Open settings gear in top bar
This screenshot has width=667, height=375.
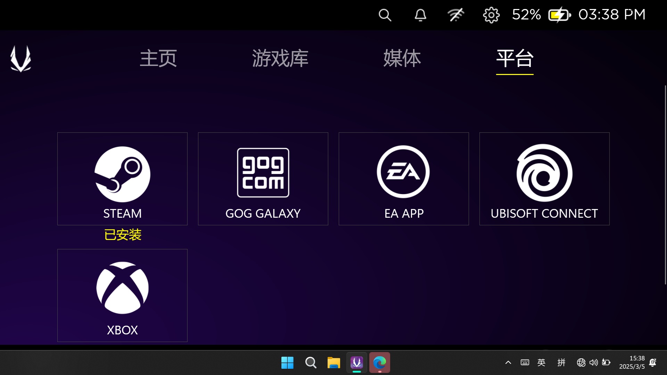pyautogui.click(x=491, y=15)
